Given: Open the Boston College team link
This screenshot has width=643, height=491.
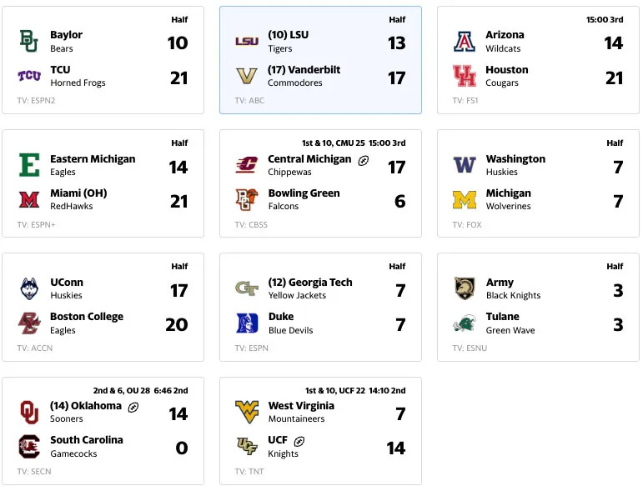Looking at the screenshot, I should tap(87, 317).
